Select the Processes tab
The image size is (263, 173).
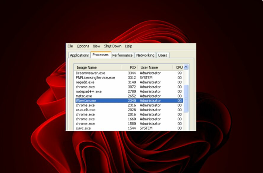pos(101,54)
